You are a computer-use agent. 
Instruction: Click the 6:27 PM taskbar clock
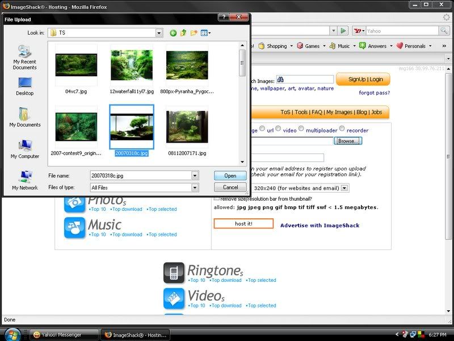coord(438,335)
